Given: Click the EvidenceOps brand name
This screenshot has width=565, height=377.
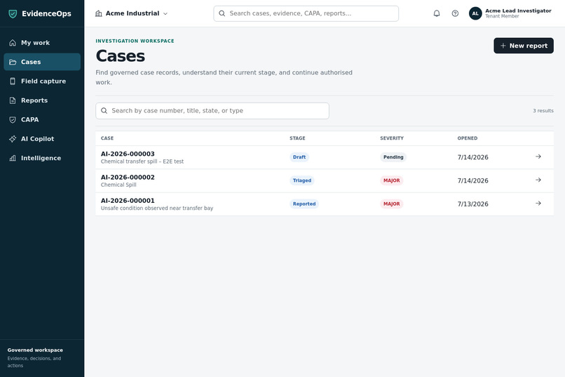Looking at the screenshot, I should click(x=46, y=14).
